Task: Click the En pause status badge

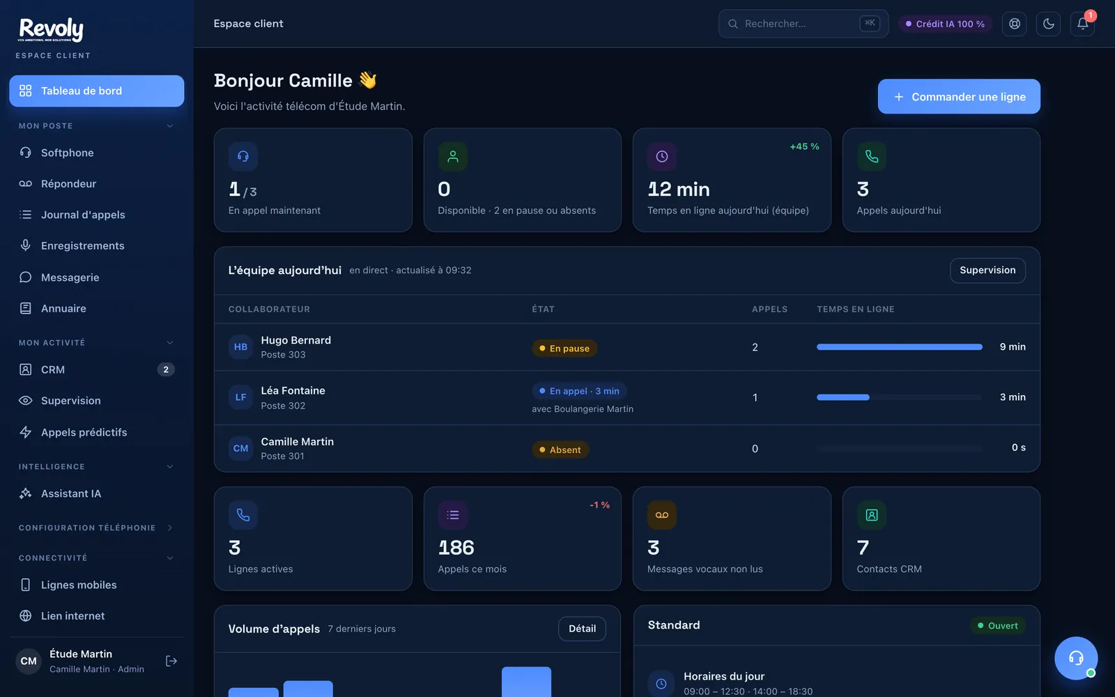Action: [564, 348]
